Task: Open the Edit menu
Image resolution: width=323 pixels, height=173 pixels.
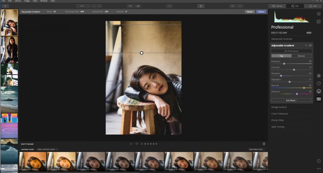Action: tap(10, 1)
